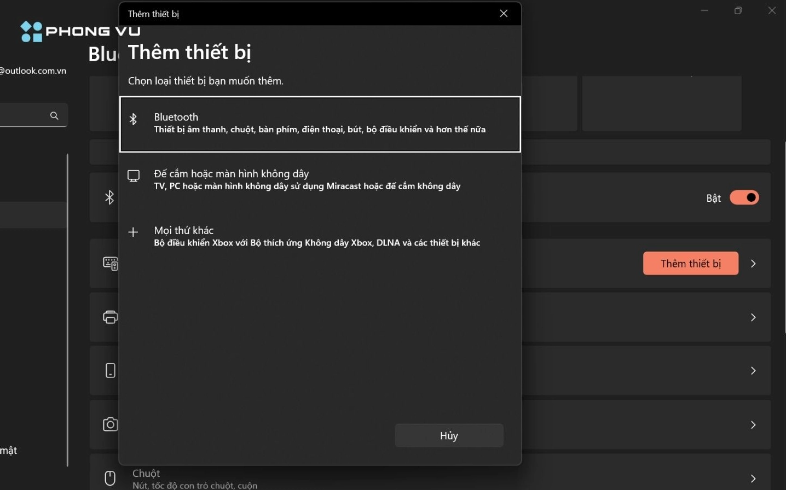This screenshot has width=786, height=490.
Task: Click the mouse icon next to Chuột
Action: coord(110,477)
